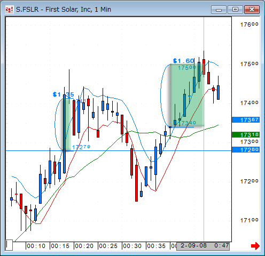
Task: Click the 00:10 time axis label
Action: [36, 246]
